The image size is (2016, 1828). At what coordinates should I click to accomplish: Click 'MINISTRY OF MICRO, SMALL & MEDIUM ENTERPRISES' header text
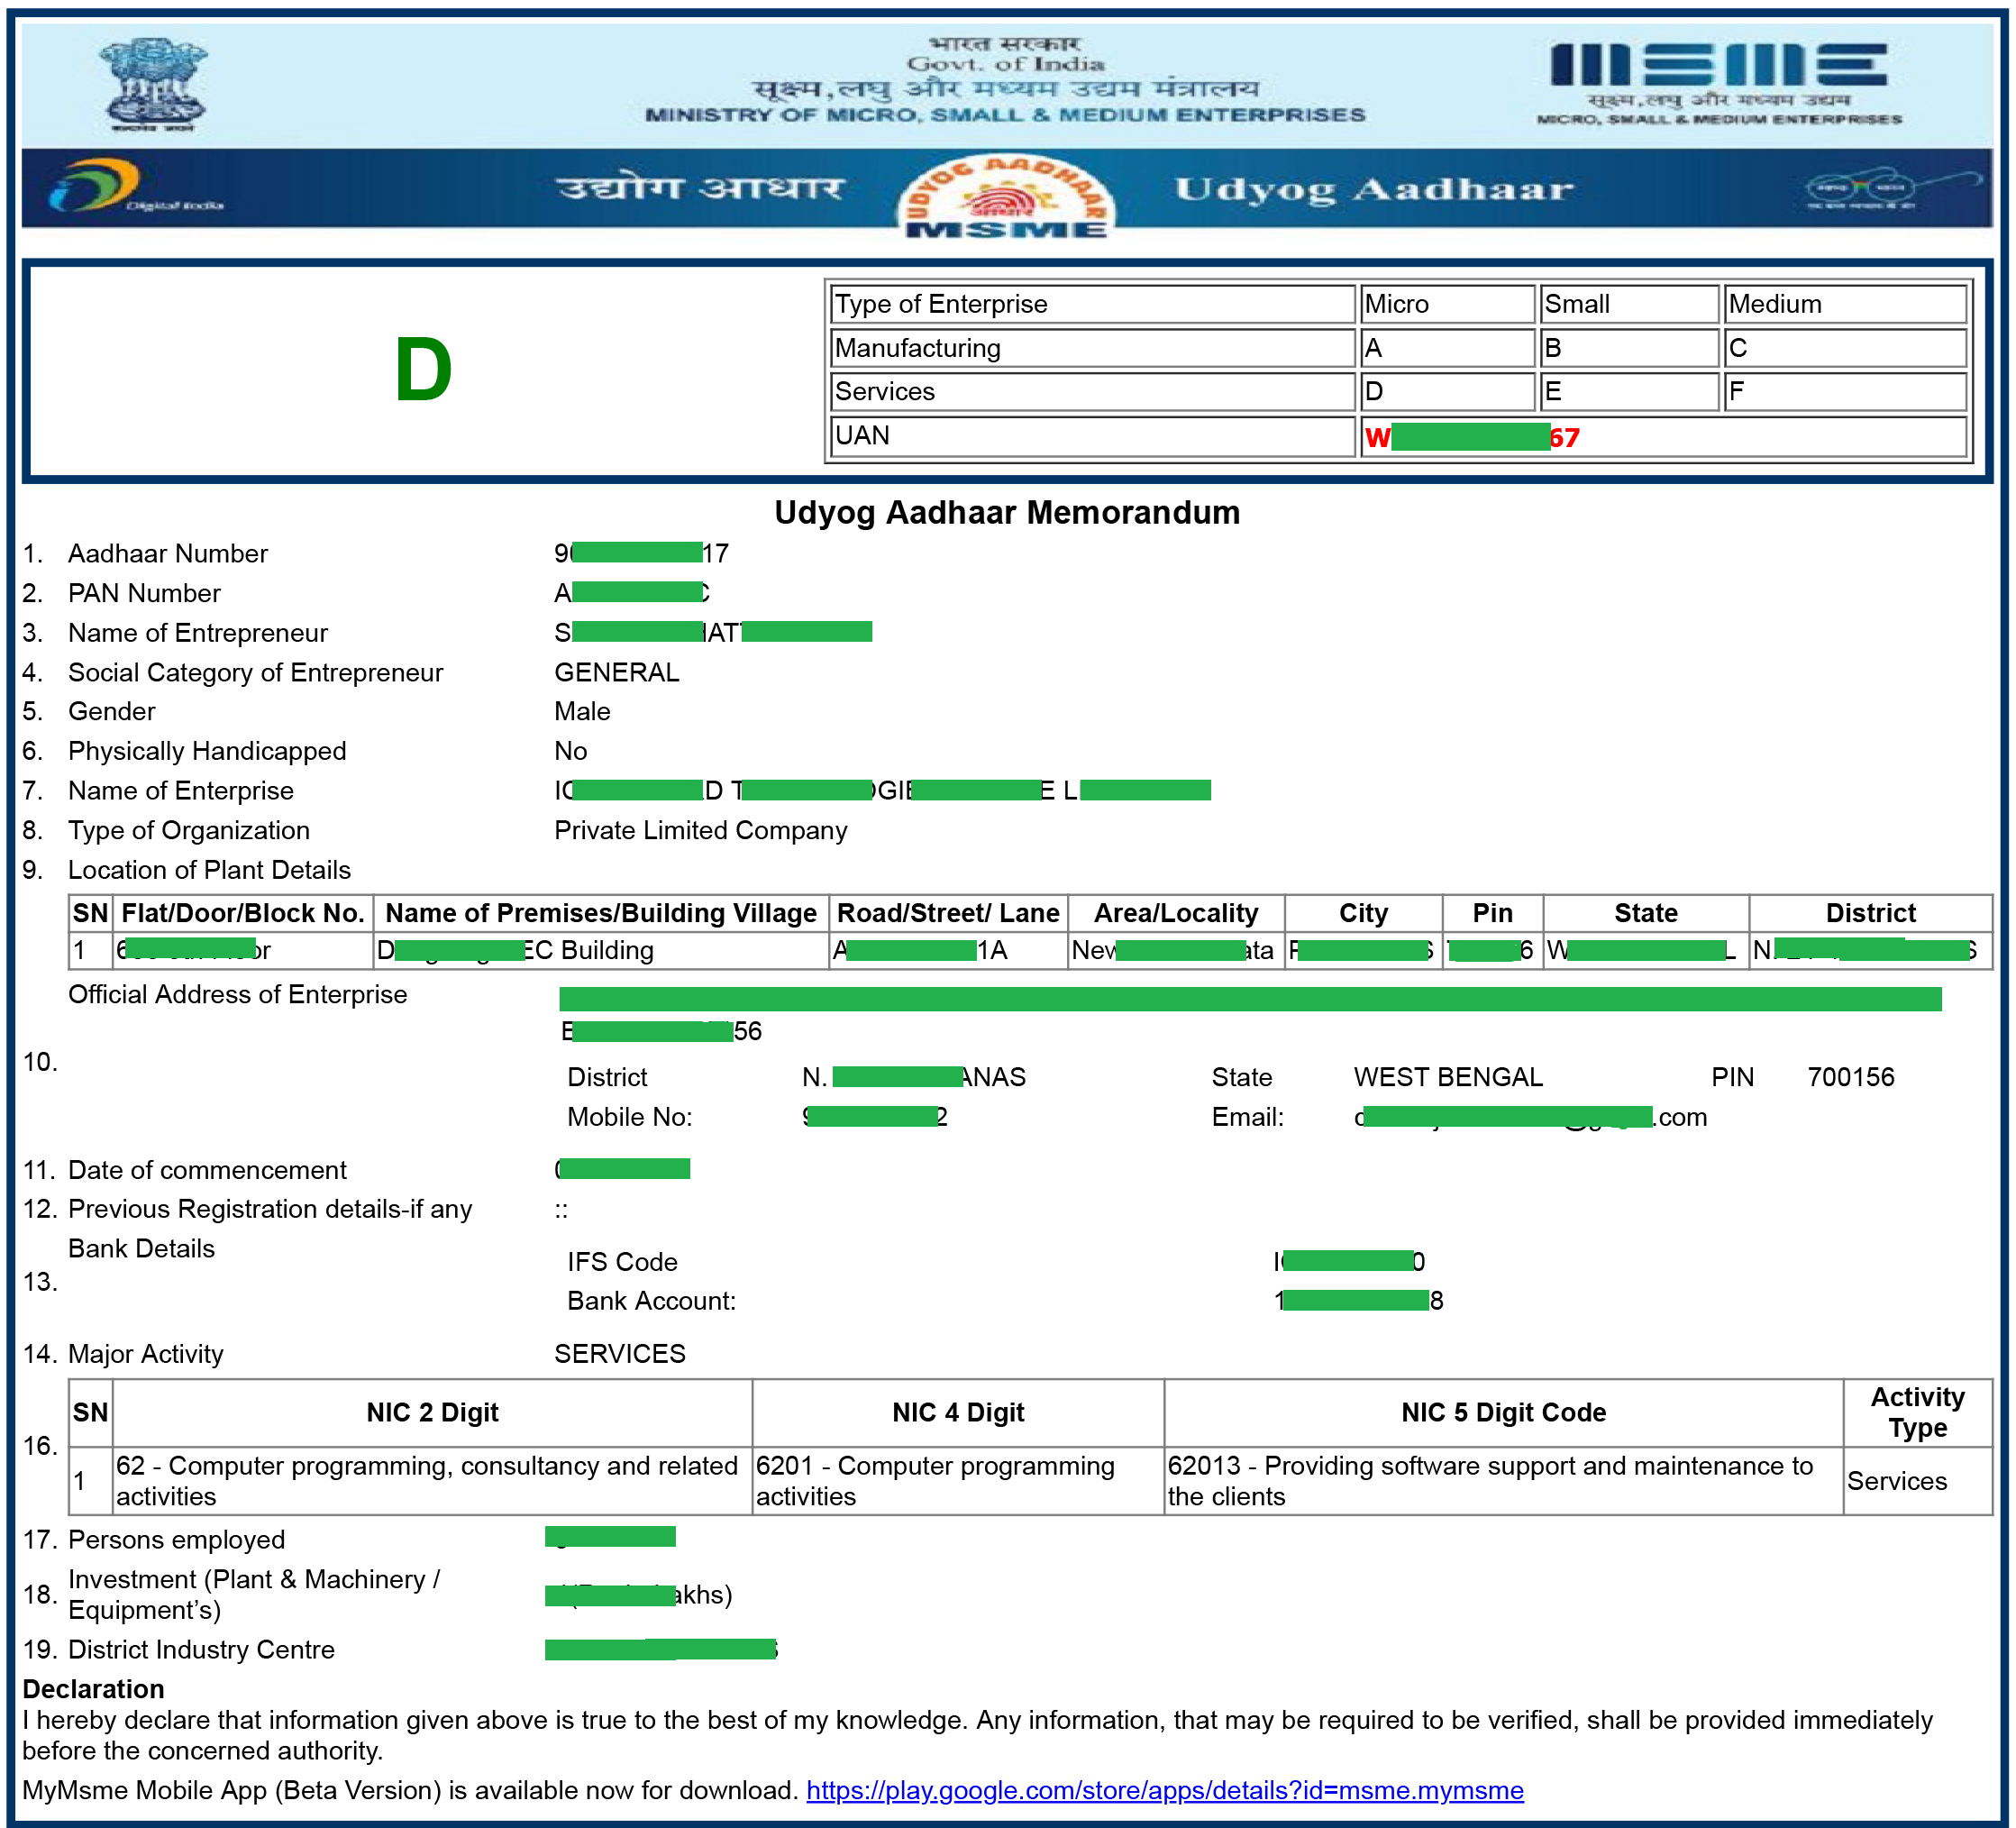tap(1005, 115)
